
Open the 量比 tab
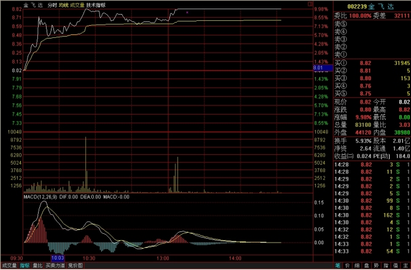point(38,266)
